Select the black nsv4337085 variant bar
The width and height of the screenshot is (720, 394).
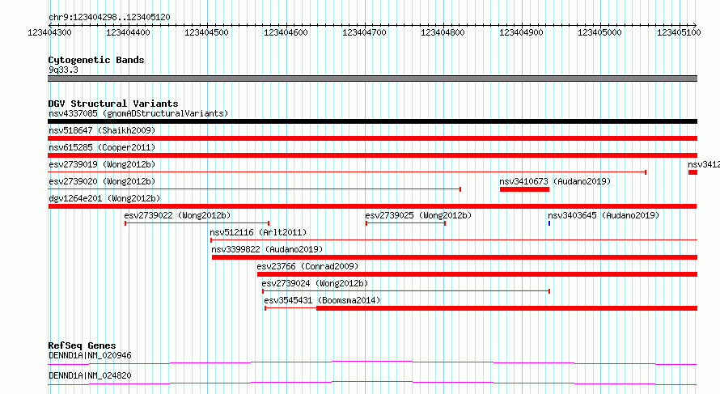pyautogui.click(x=372, y=121)
